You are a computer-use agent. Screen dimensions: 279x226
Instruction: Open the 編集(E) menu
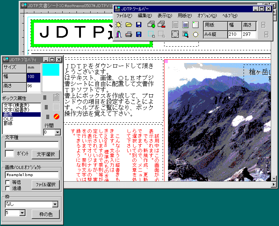point(145,16)
